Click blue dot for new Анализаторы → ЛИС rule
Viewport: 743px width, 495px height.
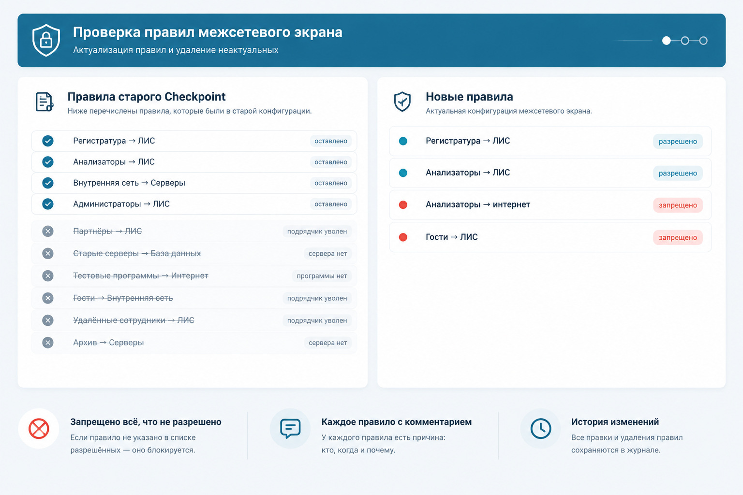403,173
